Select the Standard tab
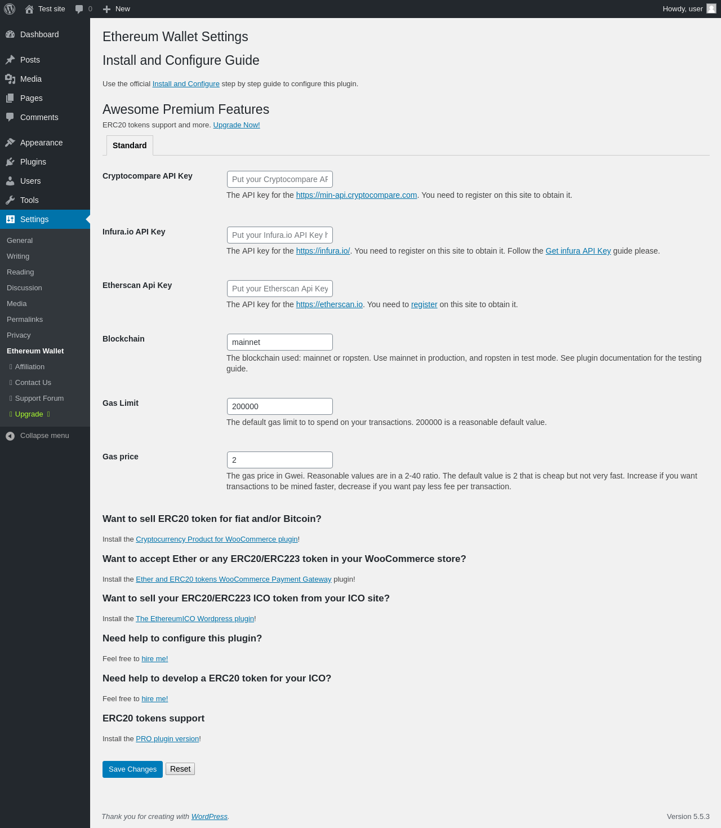 [x=130, y=145]
